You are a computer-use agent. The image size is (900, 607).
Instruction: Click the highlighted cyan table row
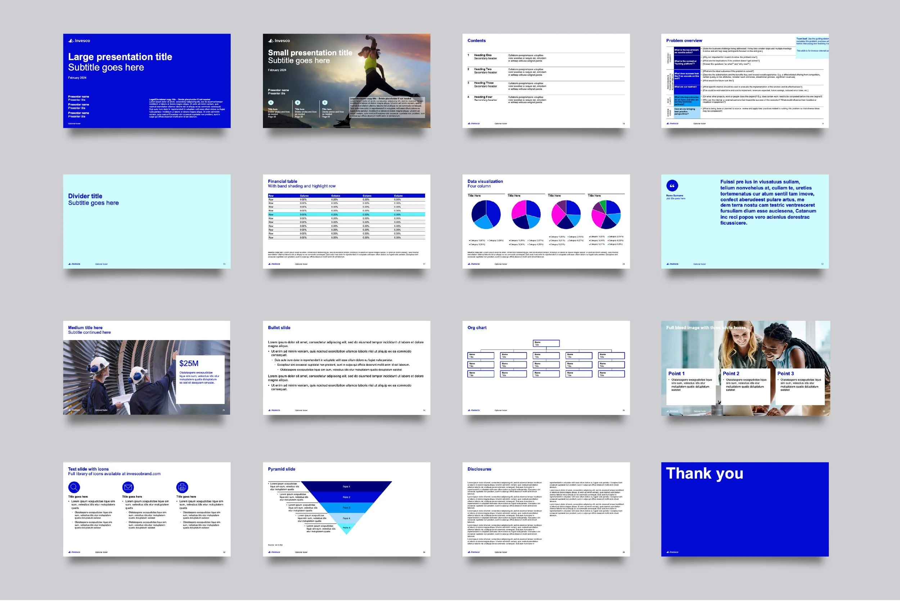346,214
